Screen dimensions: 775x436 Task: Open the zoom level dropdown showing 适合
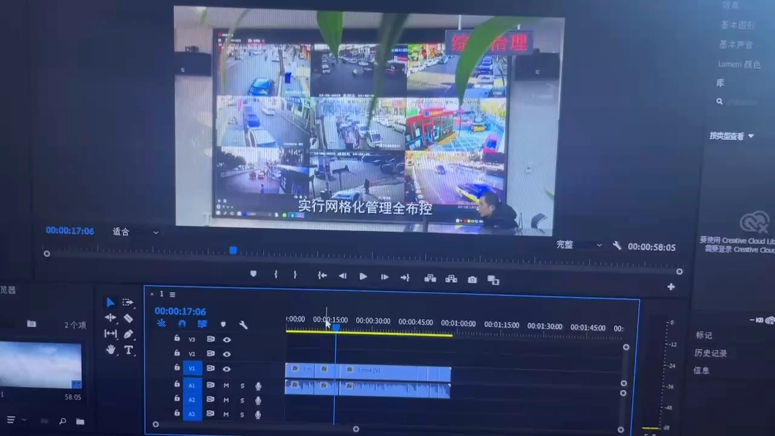click(x=136, y=232)
